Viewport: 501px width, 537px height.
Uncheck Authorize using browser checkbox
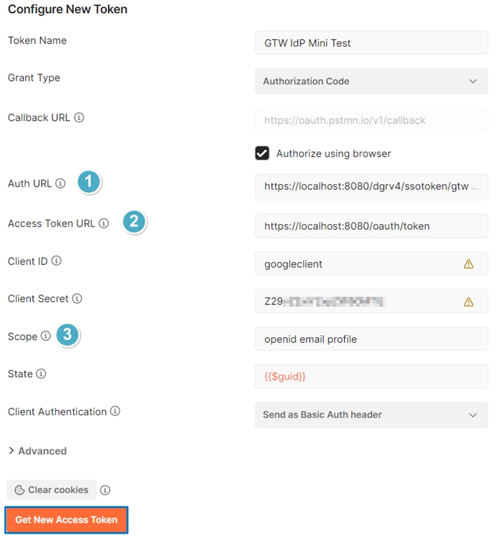262,153
